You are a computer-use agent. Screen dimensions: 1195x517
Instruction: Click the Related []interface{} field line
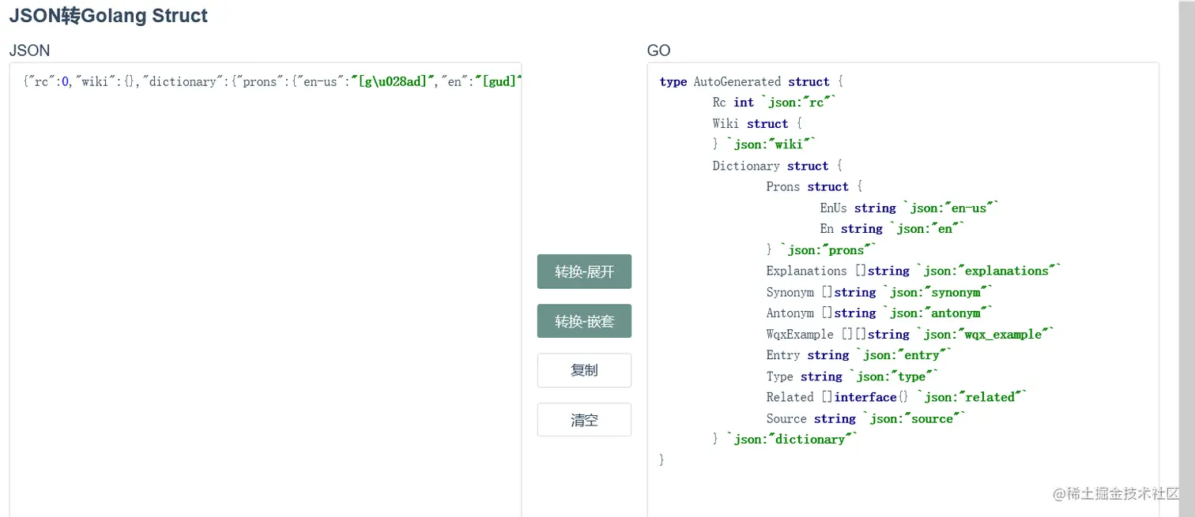click(x=895, y=397)
